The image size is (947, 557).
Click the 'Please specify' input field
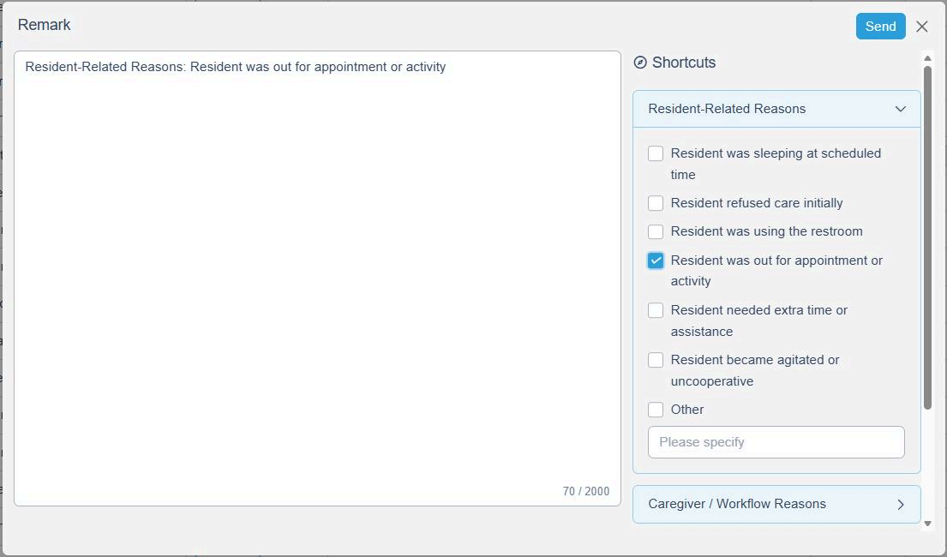(x=776, y=442)
